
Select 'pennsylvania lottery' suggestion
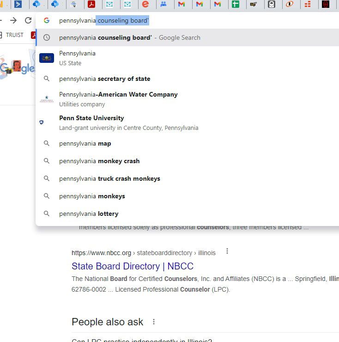[x=89, y=214]
